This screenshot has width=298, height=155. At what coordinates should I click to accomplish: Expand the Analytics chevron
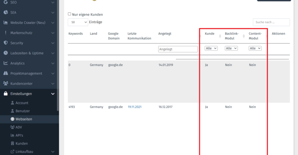point(53,63)
